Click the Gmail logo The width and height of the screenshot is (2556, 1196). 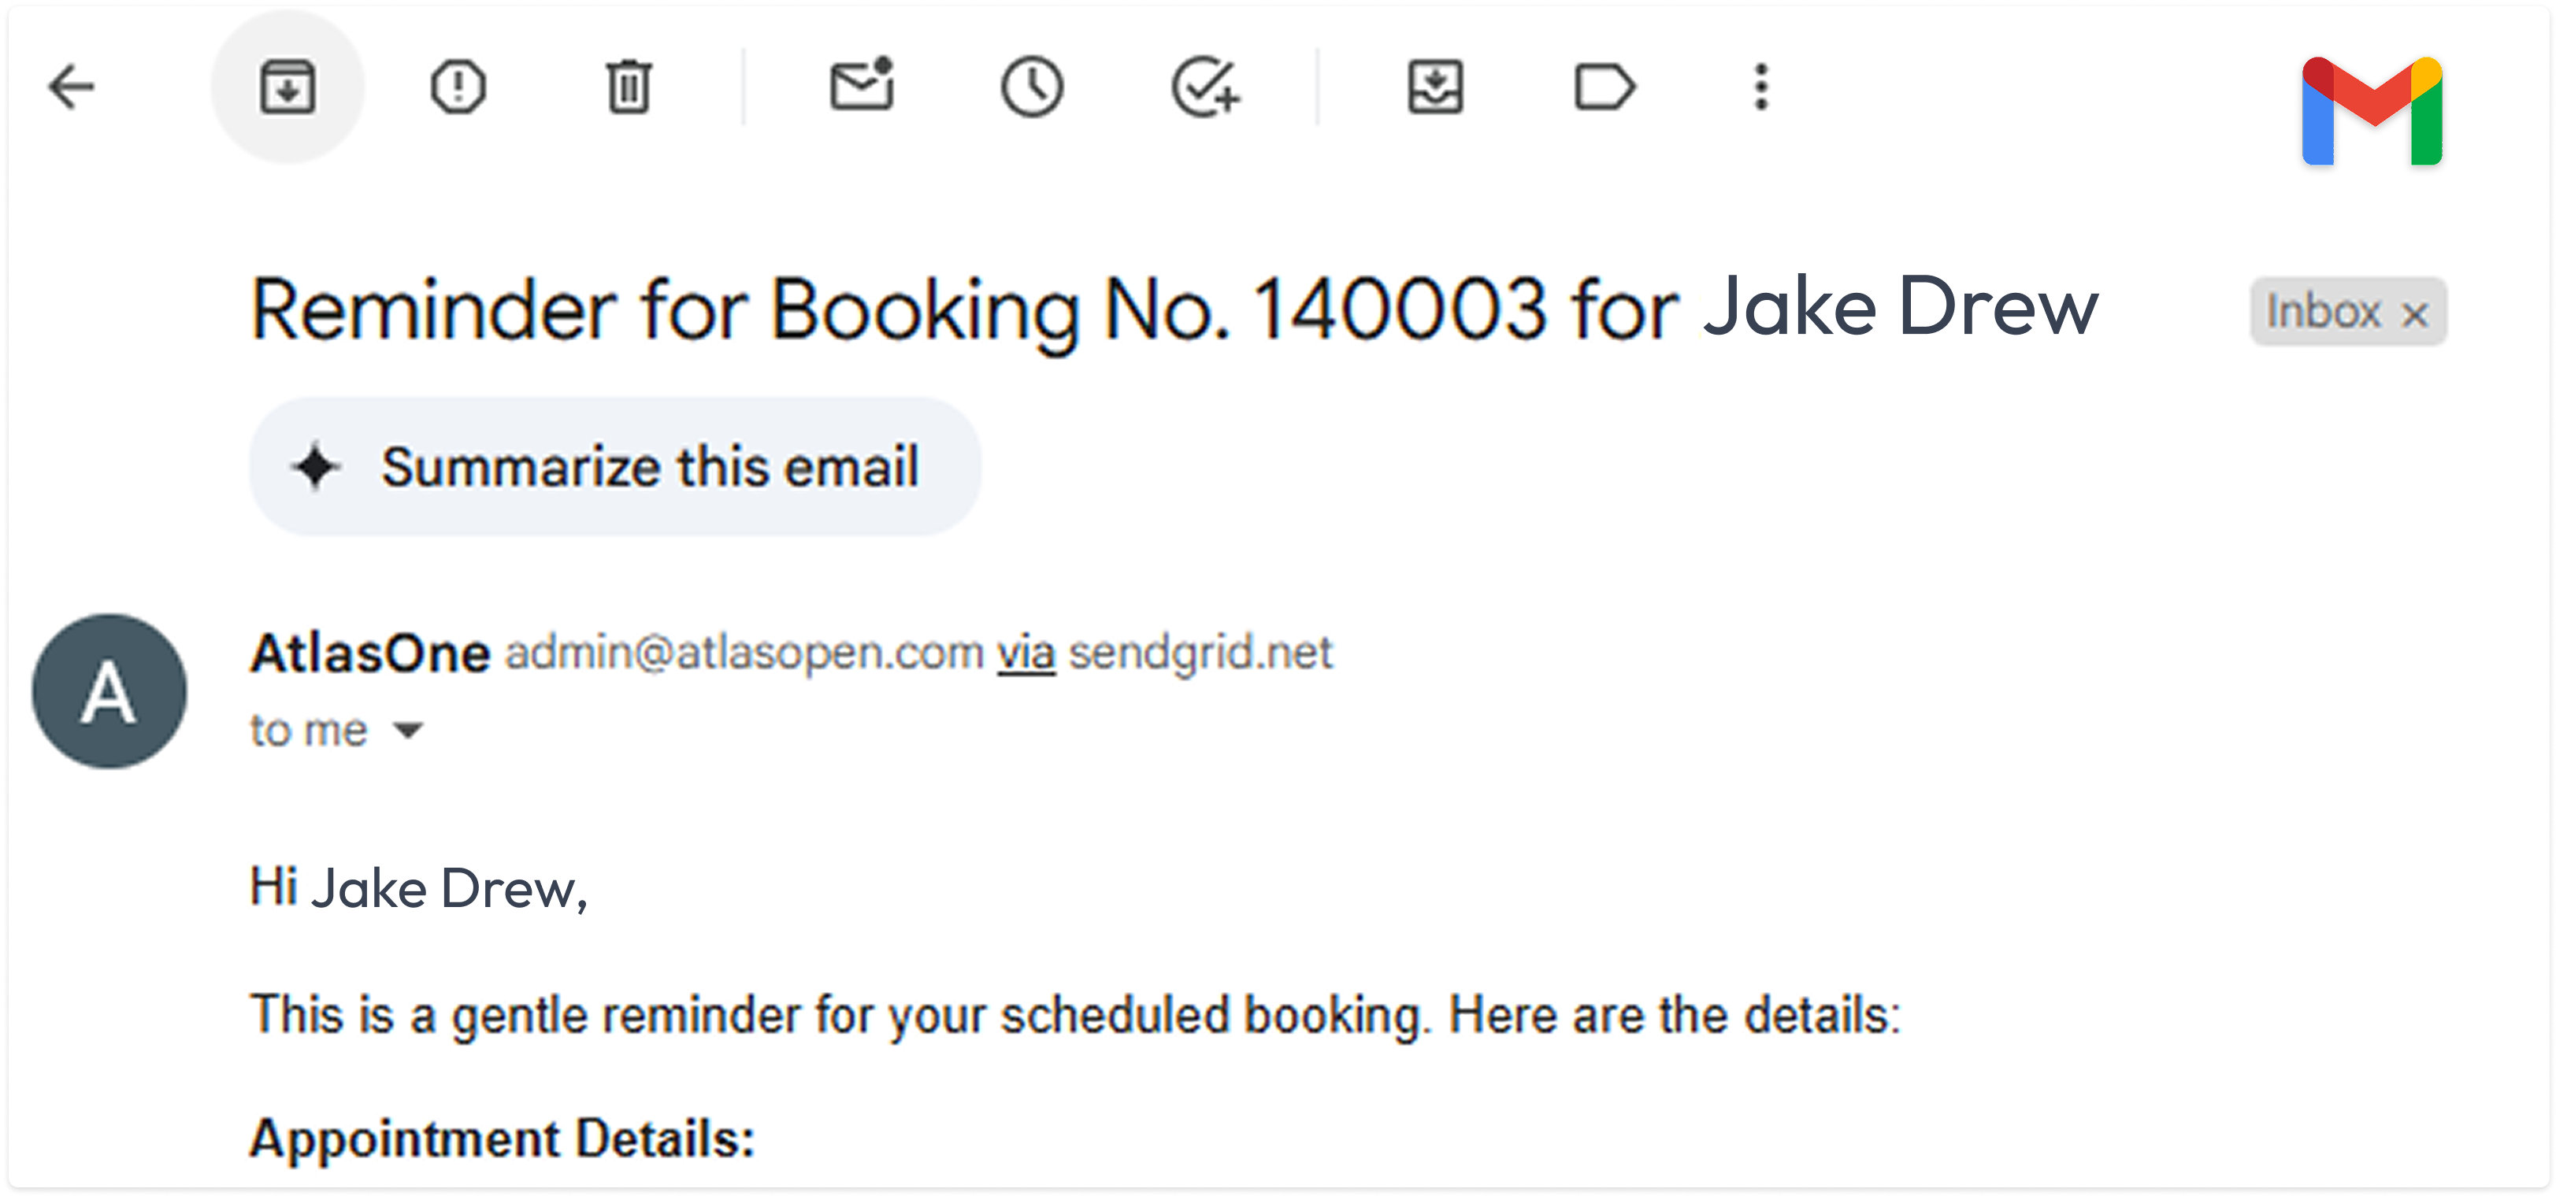pyautogui.click(x=2372, y=111)
